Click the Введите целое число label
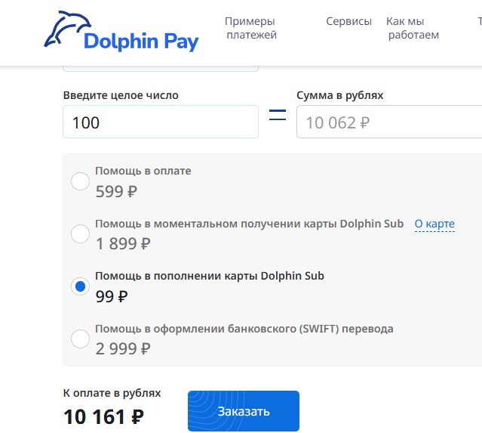The image size is (482, 433). [121, 95]
